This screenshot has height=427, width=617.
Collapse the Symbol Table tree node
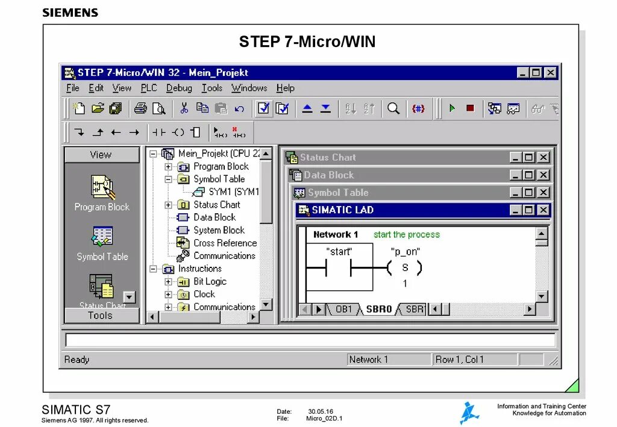point(168,179)
